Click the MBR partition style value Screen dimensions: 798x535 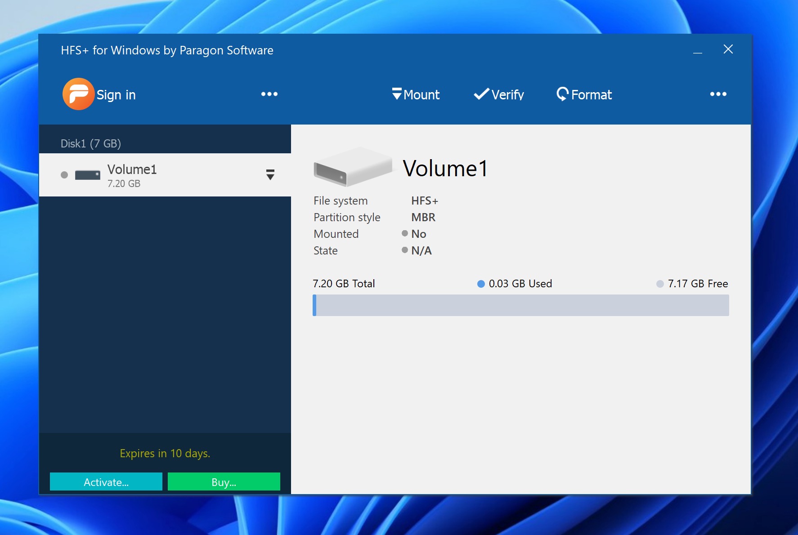tap(423, 217)
